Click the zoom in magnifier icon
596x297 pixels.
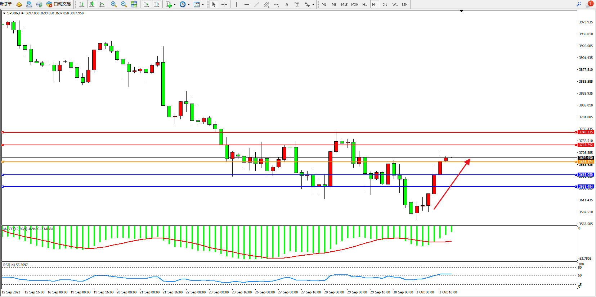[114, 4]
